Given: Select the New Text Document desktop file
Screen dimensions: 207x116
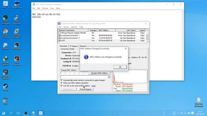Looking at the screenshot, I should (x=199, y=102).
